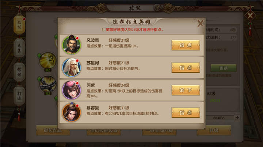
Task: Click the green 更换 button
Action: pos(224,68)
